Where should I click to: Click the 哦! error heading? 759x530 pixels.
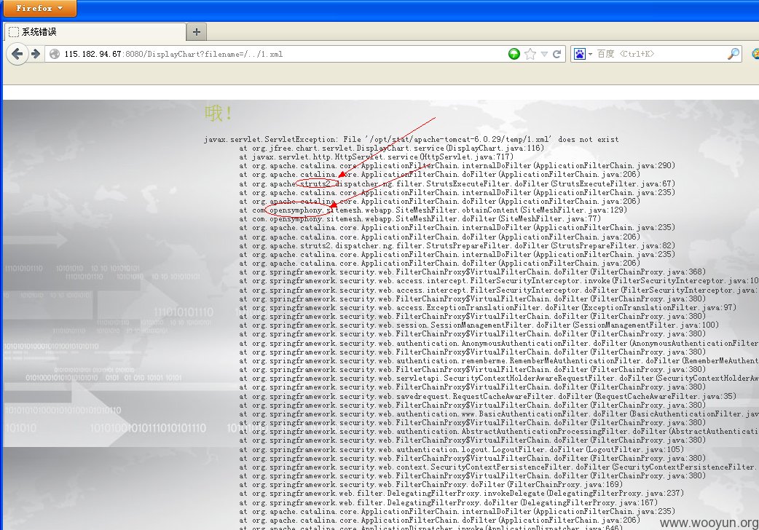[219, 114]
